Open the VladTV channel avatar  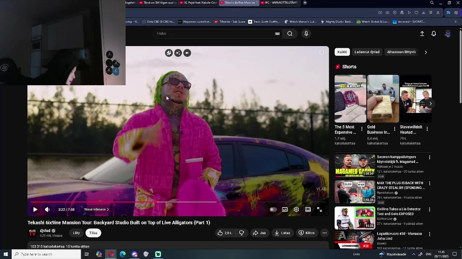point(32,233)
